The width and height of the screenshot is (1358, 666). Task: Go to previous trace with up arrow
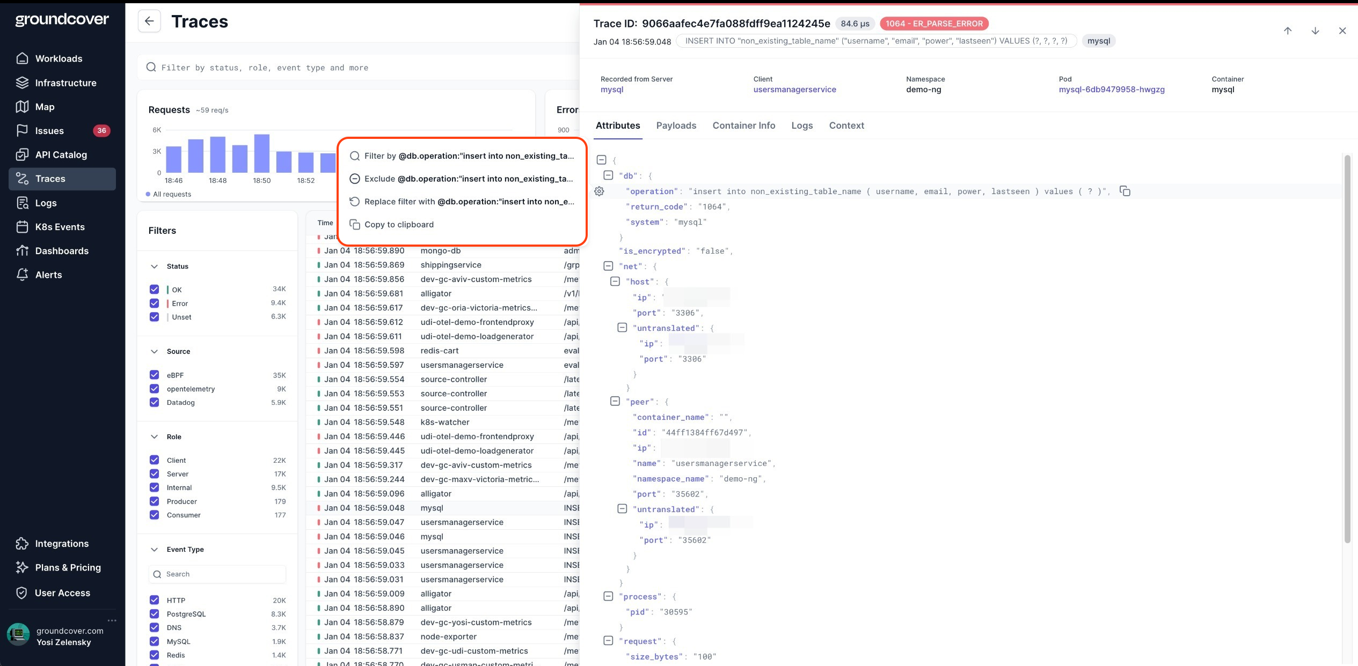pyautogui.click(x=1288, y=31)
